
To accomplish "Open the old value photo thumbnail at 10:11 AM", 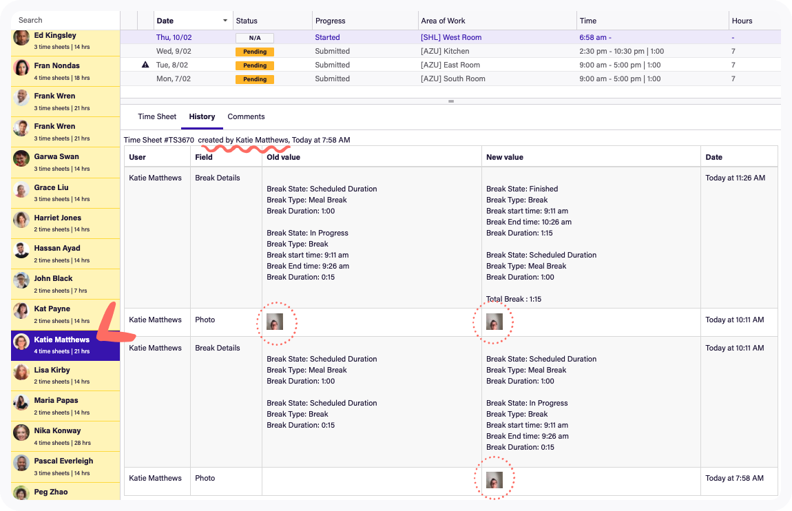I will [275, 322].
